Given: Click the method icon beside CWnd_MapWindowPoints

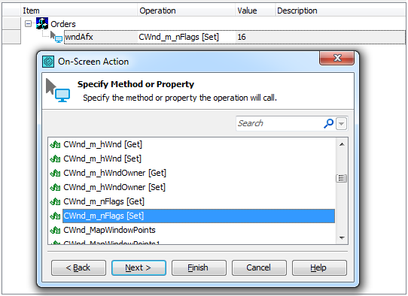Looking at the screenshot, I should coord(55,230).
